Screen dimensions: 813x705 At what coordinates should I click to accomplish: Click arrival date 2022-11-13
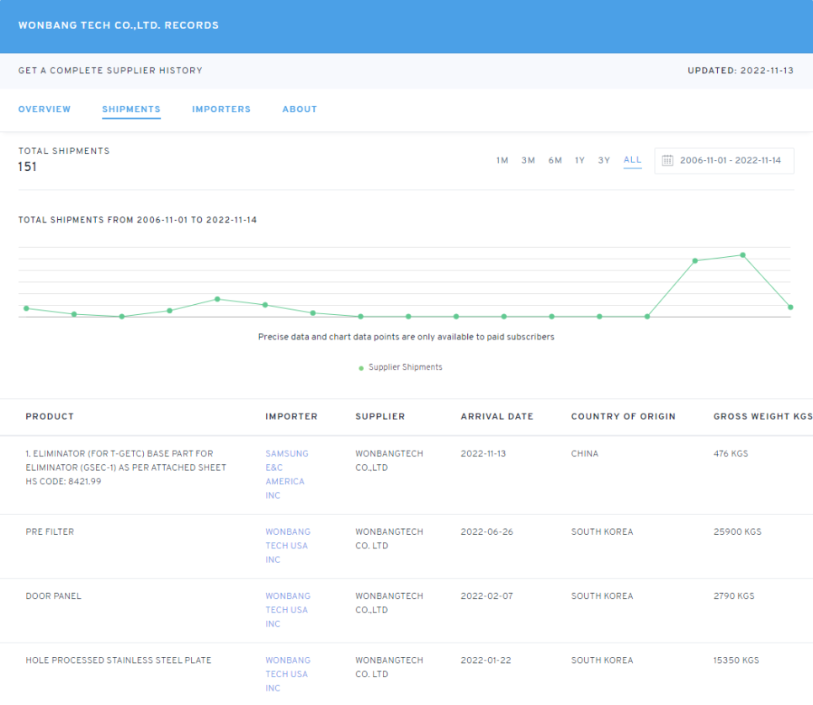[x=483, y=453]
